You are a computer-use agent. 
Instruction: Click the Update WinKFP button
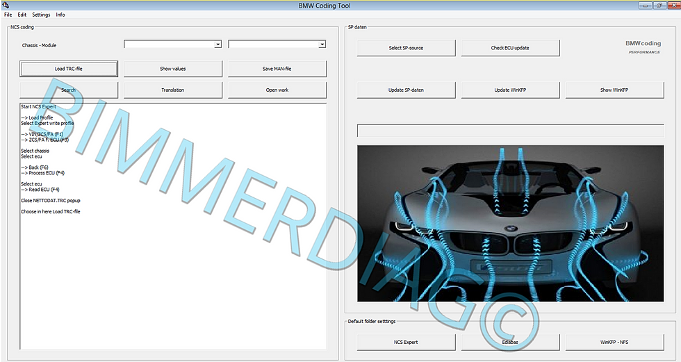(x=510, y=90)
